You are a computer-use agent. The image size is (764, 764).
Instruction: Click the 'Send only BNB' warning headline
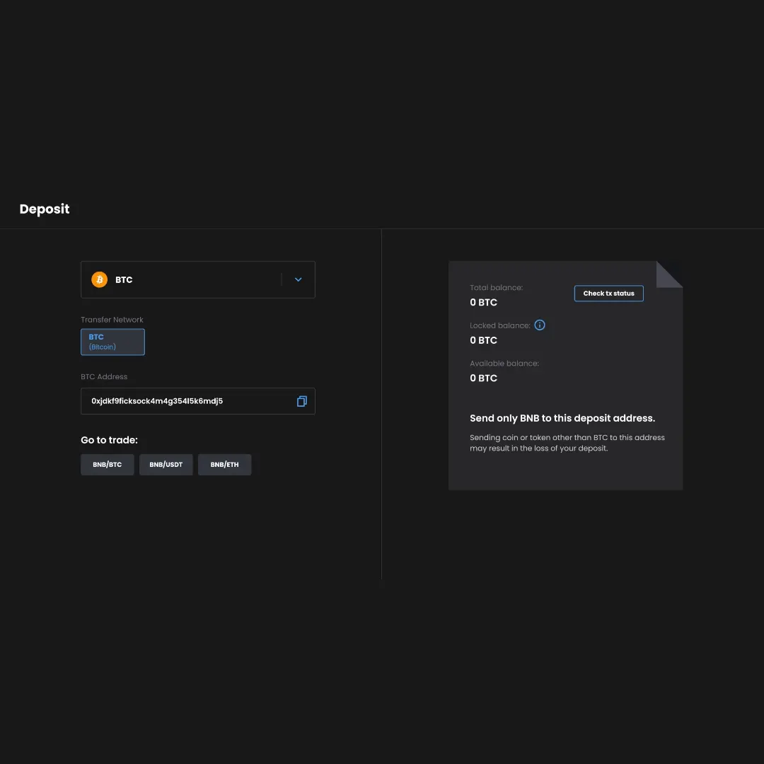coord(562,418)
